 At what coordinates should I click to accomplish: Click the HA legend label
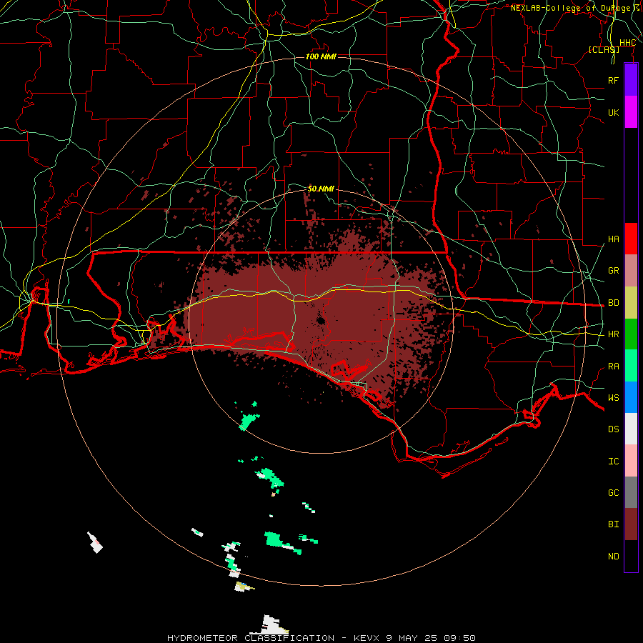tap(613, 239)
